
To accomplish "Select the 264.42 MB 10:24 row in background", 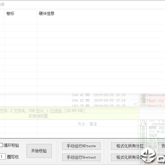I will pos(99,100).
